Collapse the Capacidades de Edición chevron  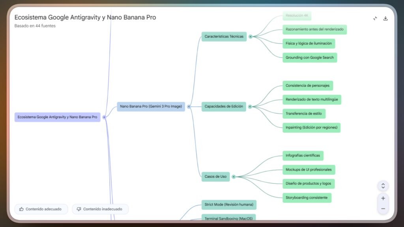pyautogui.click(x=250, y=106)
